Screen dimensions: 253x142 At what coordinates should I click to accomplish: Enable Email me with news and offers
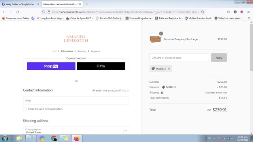coord(25,109)
